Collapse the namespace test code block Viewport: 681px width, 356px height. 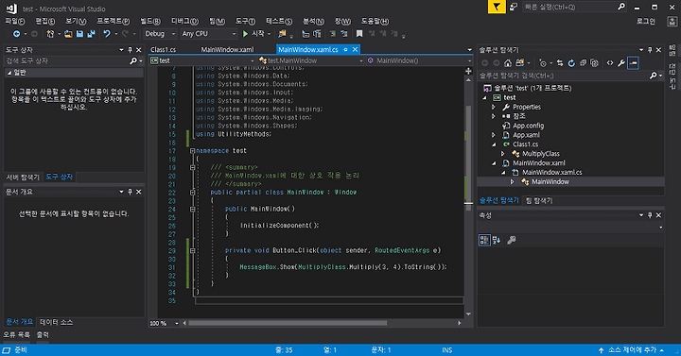pyautogui.click(x=192, y=151)
